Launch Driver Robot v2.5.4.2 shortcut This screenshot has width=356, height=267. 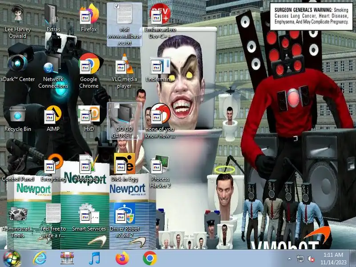(124, 221)
